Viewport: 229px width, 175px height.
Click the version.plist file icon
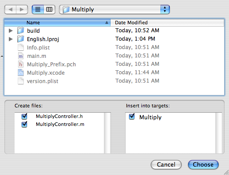tap(21, 81)
